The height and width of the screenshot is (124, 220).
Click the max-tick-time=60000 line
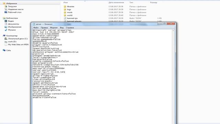click(x=46, y=34)
